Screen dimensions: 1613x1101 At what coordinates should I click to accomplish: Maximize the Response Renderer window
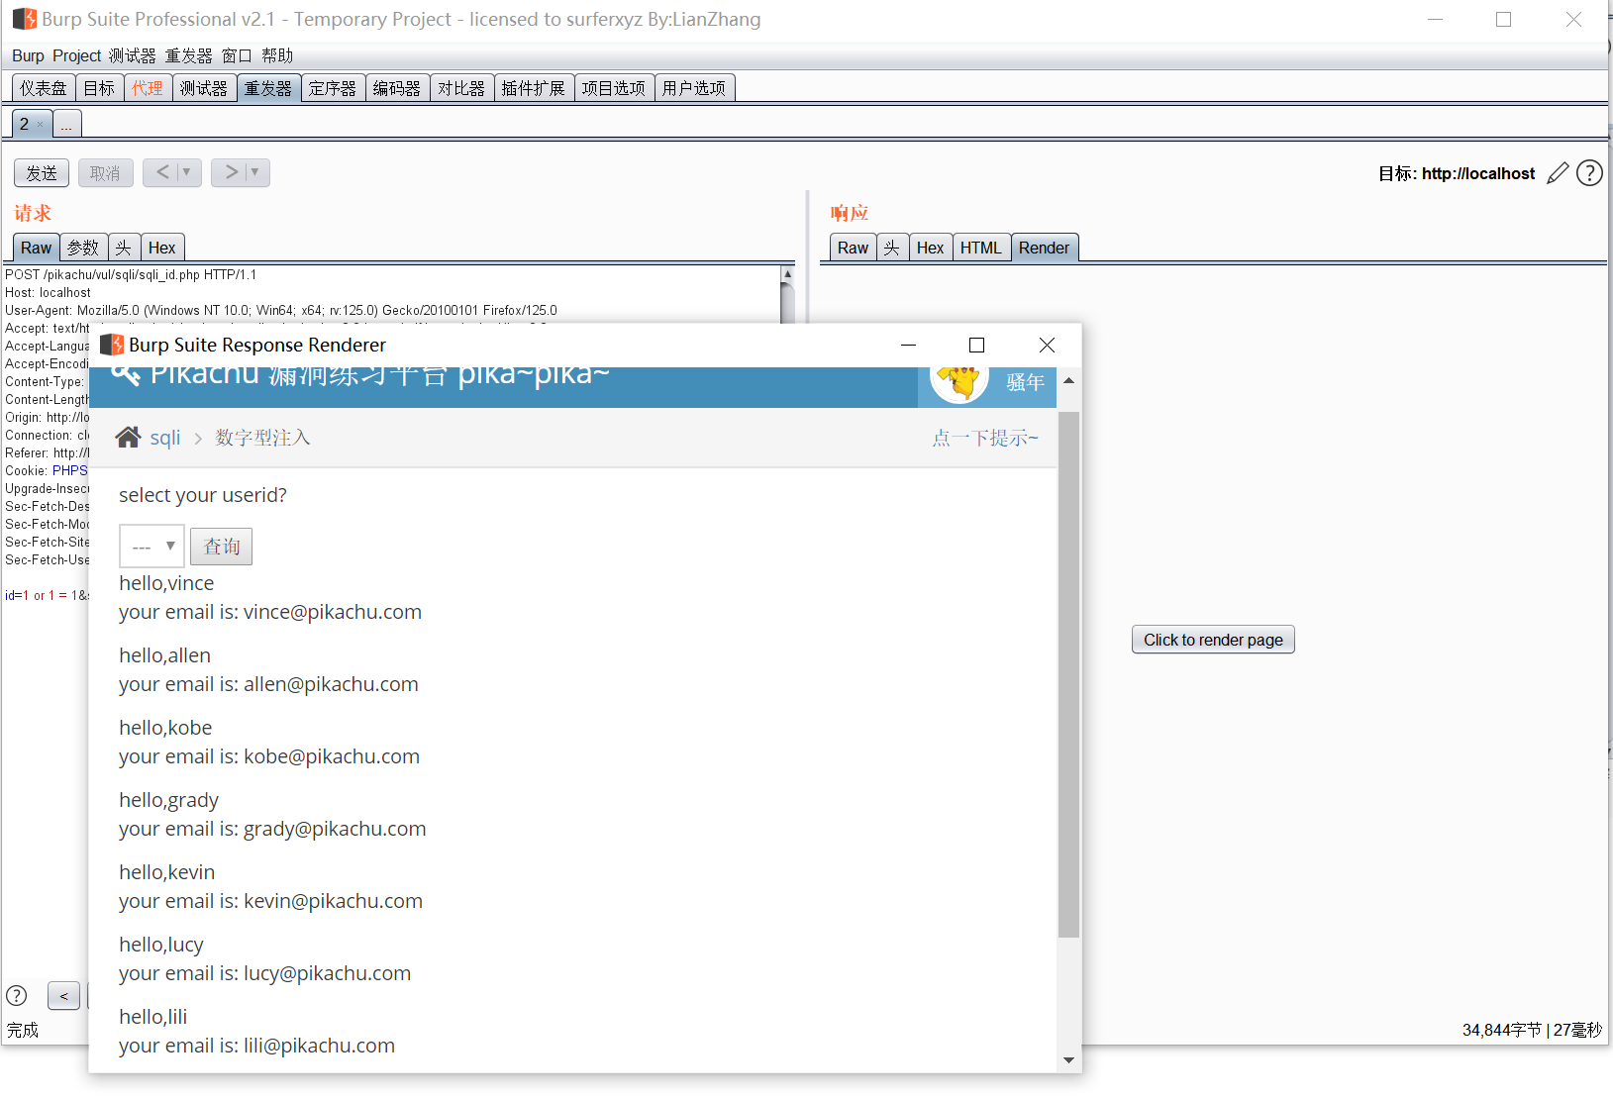point(976,345)
